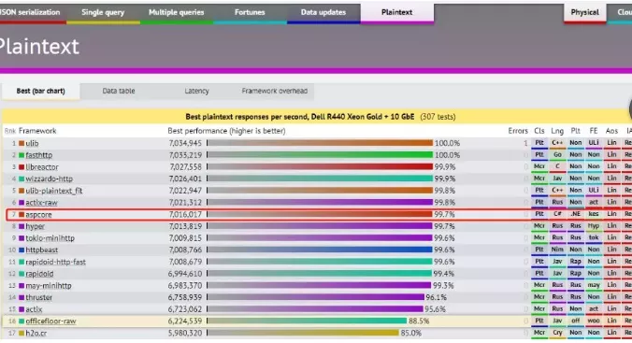The image size is (632, 343).
Task: Open the thruster framework link
Action: click(38, 297)
